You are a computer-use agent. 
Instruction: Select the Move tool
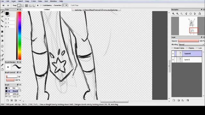pyautogui.click(x=2, y=26)
